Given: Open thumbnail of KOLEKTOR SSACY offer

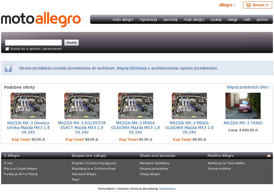Looking at the screenshot, I should 82,106.
